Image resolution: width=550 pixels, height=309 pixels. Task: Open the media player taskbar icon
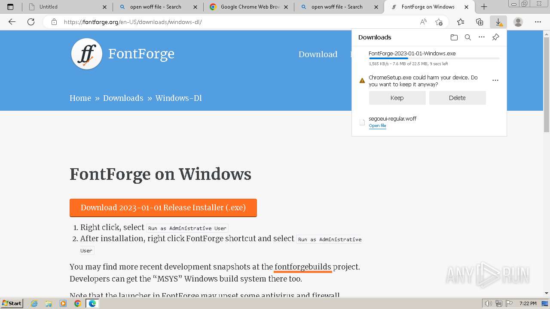(63, 303)
